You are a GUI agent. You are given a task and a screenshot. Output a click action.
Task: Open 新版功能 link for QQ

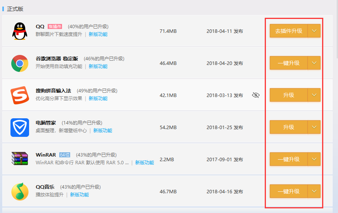tap(98, 34)
